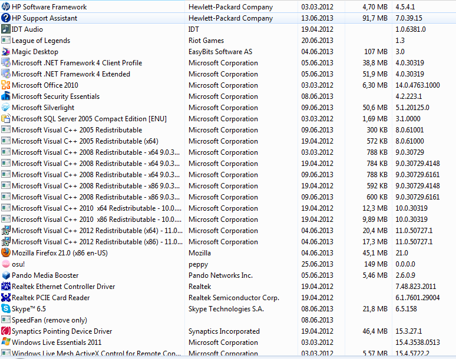Image resolution: width=456 pixels, height=359 pixels.
Task: Click the .NET Framework 4 Client Profile icon
Action: click(x=6, y=63)
